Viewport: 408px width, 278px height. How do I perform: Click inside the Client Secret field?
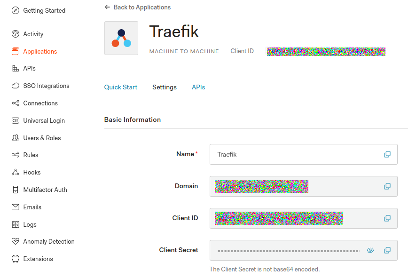coord(303,250)
